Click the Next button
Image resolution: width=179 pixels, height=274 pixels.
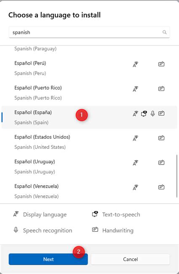pos(48,259)
